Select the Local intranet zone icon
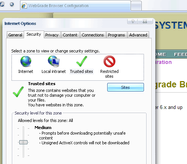The image size is (187, 164). [x=54, y=61]
